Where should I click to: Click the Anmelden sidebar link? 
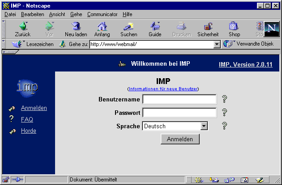[x=34, y=108]
